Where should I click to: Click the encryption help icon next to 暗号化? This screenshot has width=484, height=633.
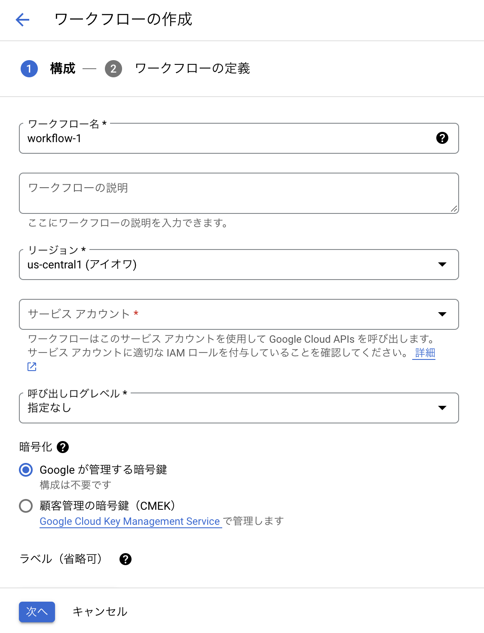[64, 447]
